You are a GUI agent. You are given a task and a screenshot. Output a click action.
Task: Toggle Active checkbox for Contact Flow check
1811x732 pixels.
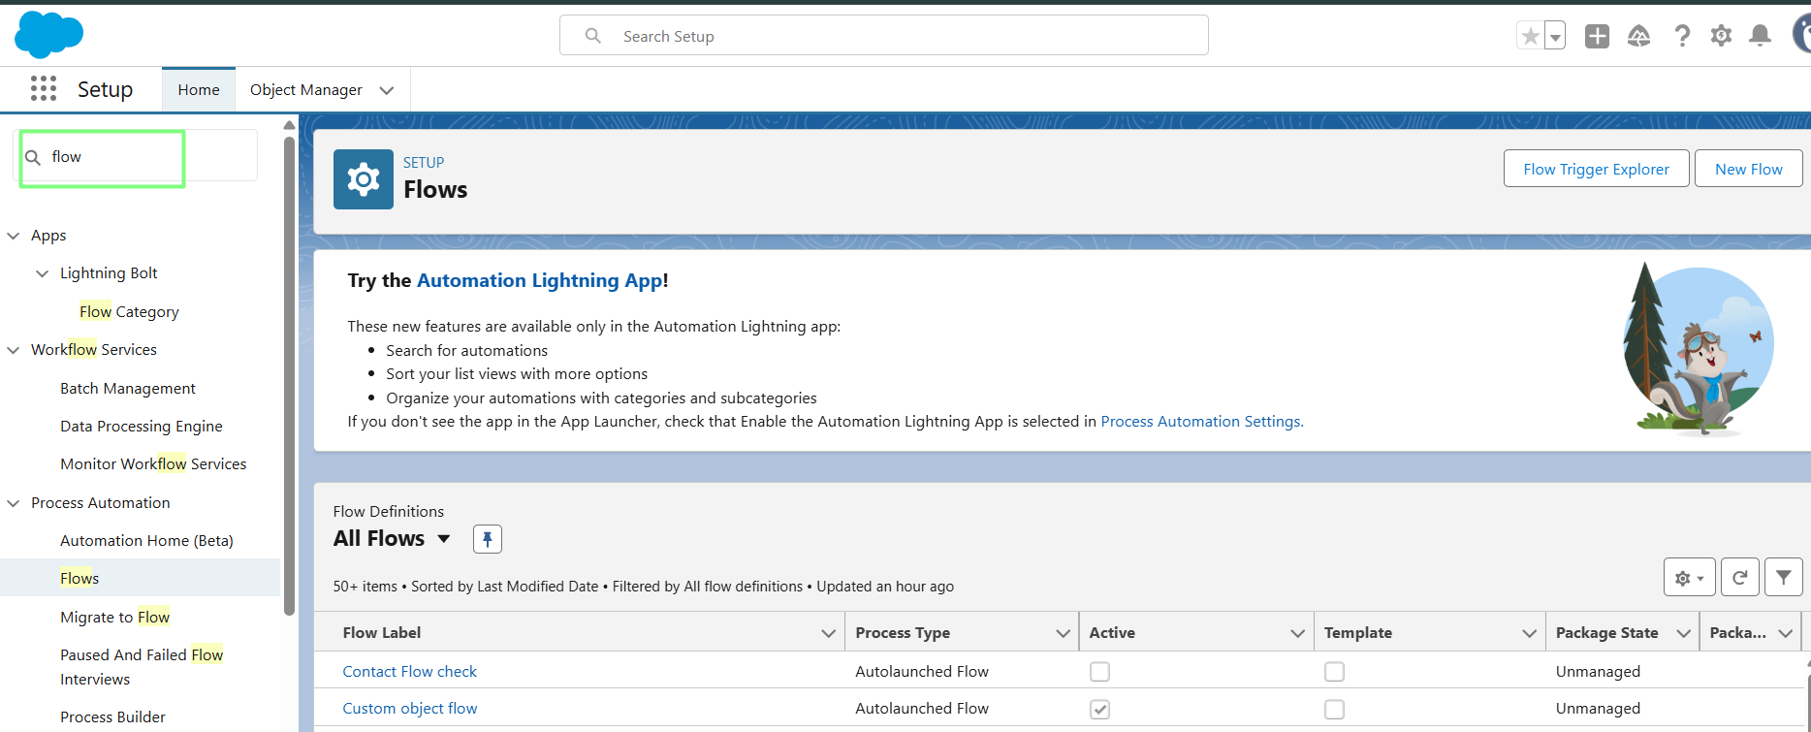click(1099, 671)
